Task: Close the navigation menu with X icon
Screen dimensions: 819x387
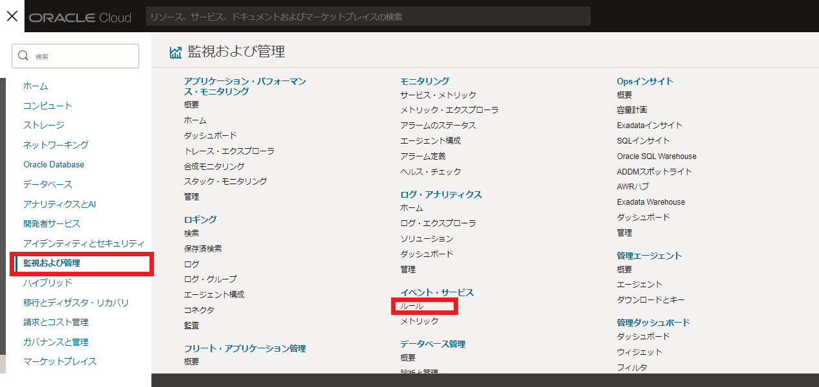Action: [12, 17]
